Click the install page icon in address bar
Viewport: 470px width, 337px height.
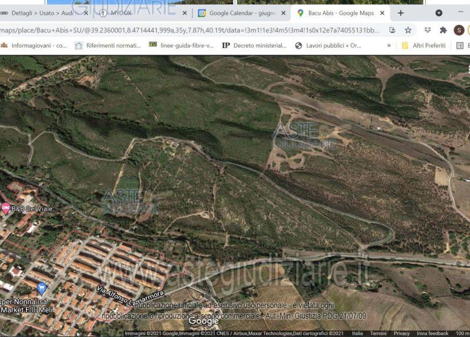pos(392,30)
